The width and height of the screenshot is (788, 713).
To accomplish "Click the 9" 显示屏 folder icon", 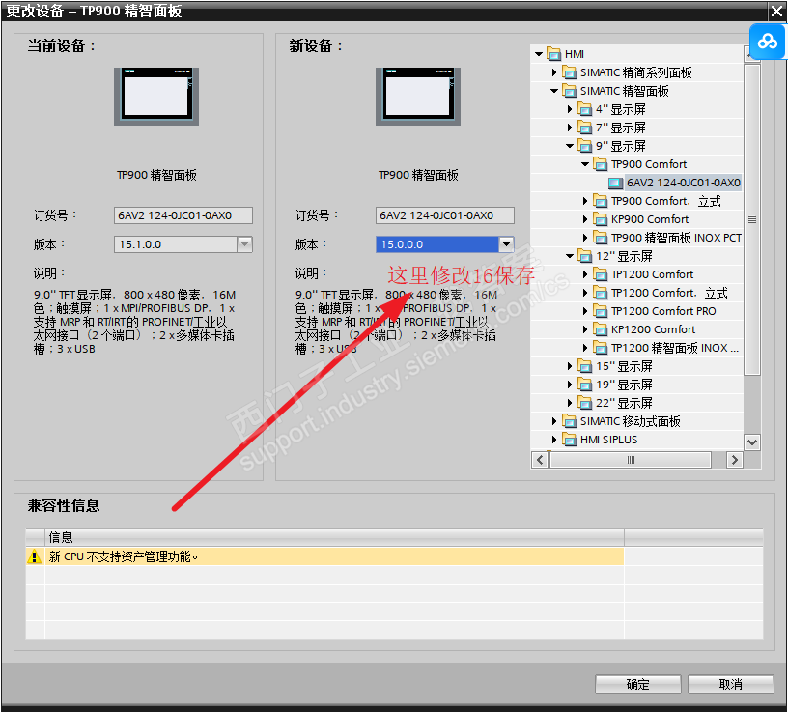I will tap(584, 146).
